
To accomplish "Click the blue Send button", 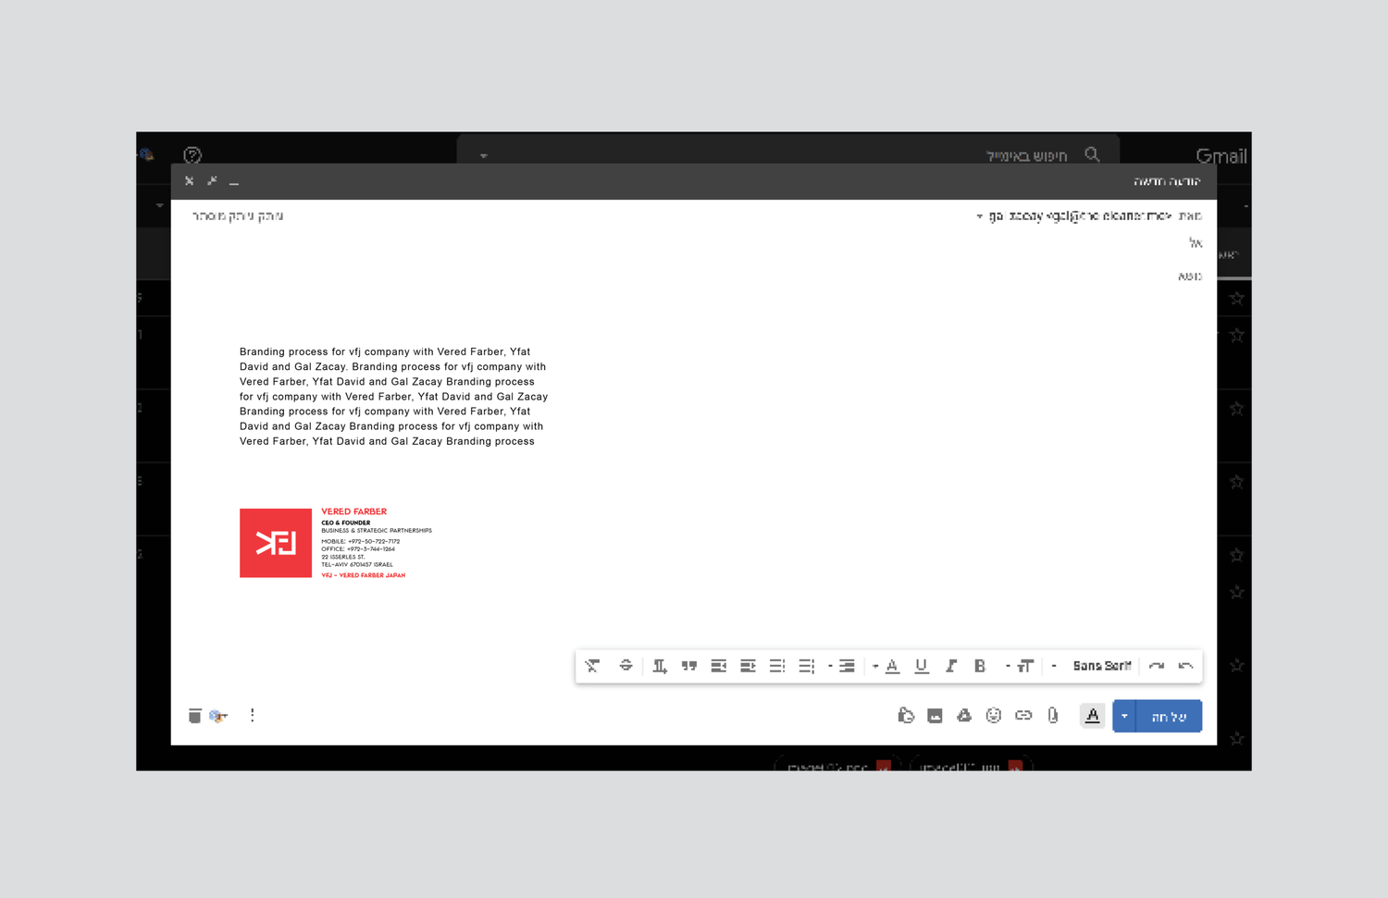I will pyautogui.click(x=1169, y=716).
